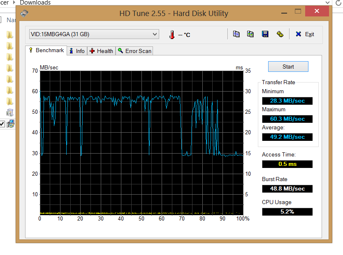Click the burst rate value 48.8 MB/sec
This screenshot has width=343, height=255.
(x=287, y=189)
